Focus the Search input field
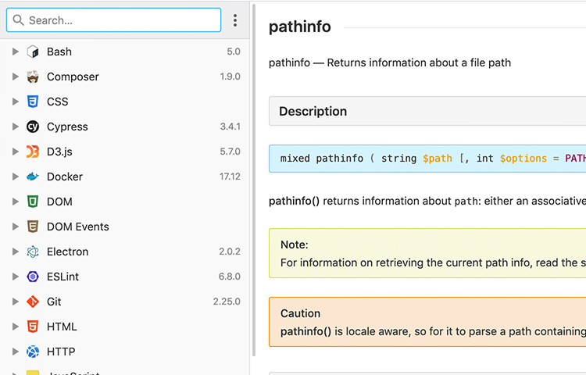This screenshot has height=375, width=586. tap(113, 20)
